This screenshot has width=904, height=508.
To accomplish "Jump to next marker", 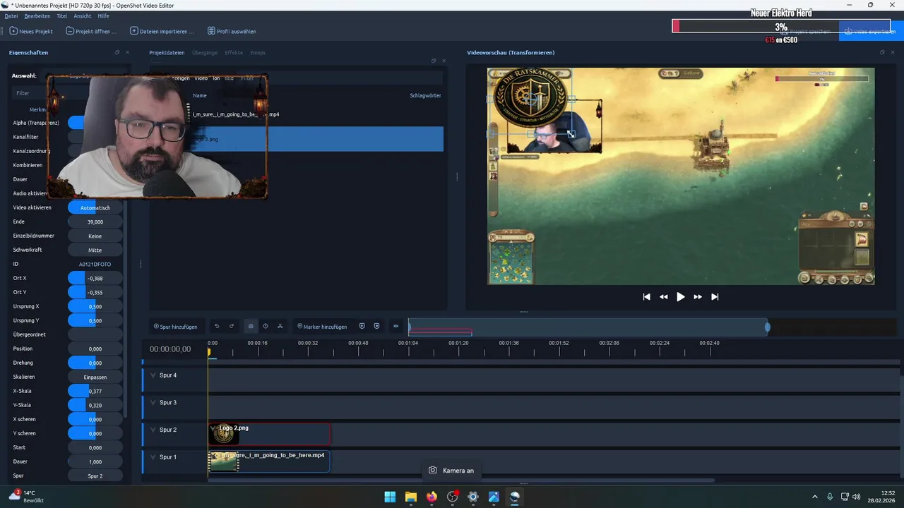I will point(376,326).
